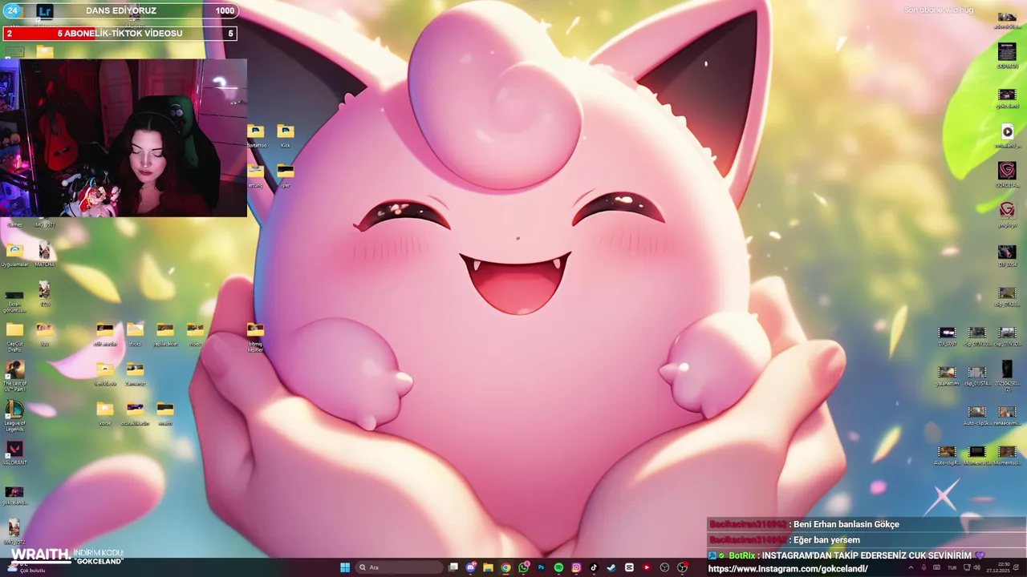The width and height of the screenshot is (1027, 577).
Task: Open File Explorer from the taskbar
Action: pos(489,567)
